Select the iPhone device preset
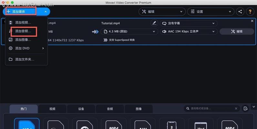Viewport: 257px width, 129px height. pos(172,124)
